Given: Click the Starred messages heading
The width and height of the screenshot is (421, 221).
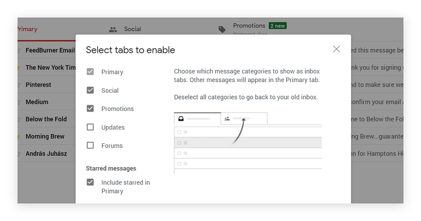Looking at the screenshot, I should [x=111, y=168].
